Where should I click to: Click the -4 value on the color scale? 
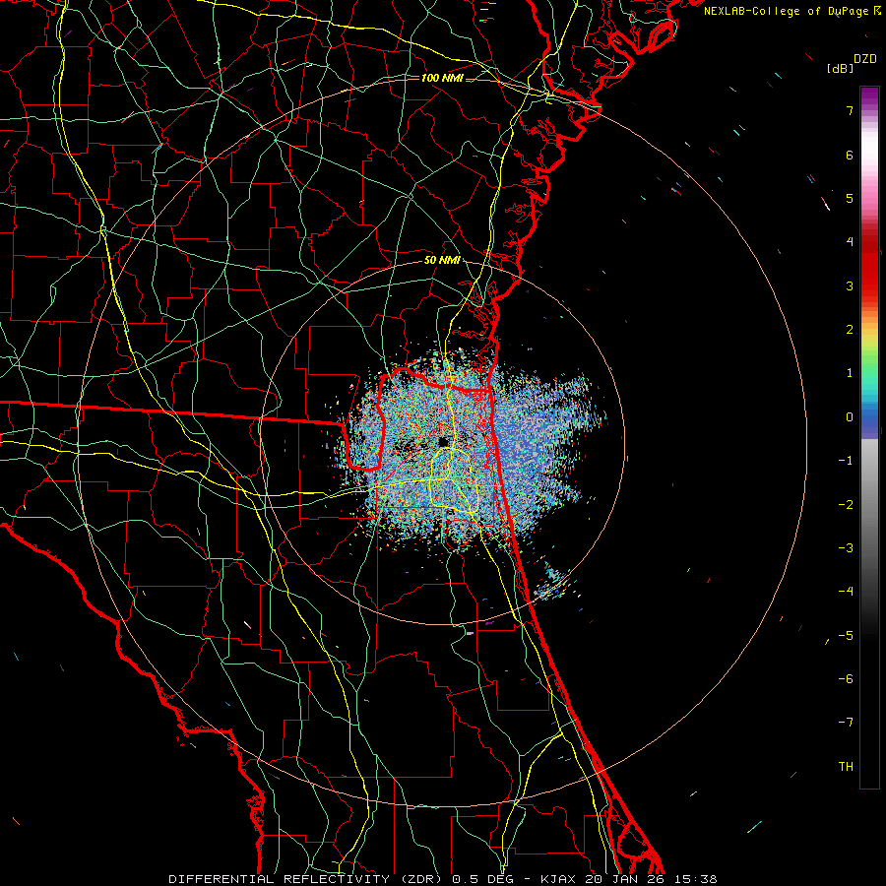[846, 592]
